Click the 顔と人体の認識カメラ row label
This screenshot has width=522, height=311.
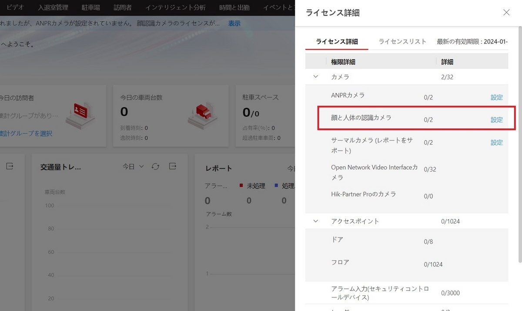[361, 118]
